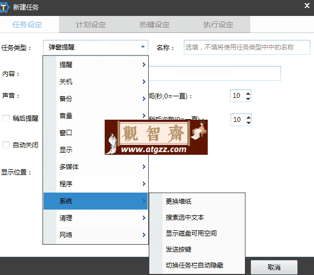Select 更换墙纸 from the submenu
This screenshot has height=275, width=314.
197,201
